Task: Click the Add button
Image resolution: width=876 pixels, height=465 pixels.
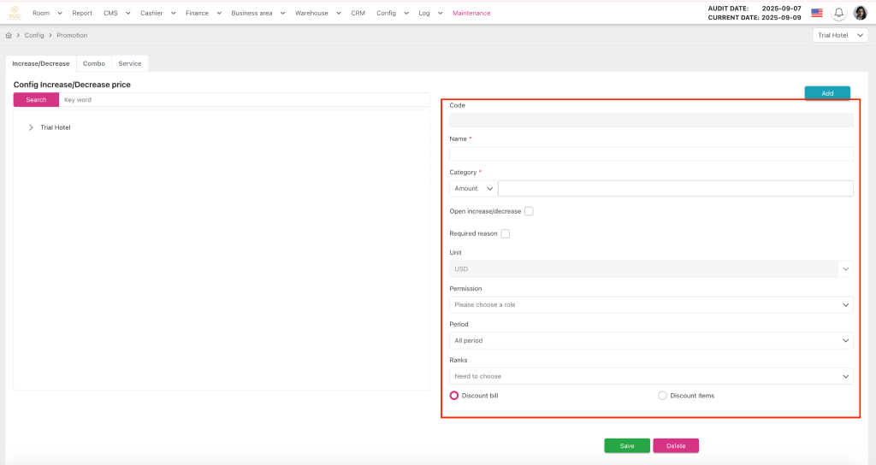Action: coord(827,93)
